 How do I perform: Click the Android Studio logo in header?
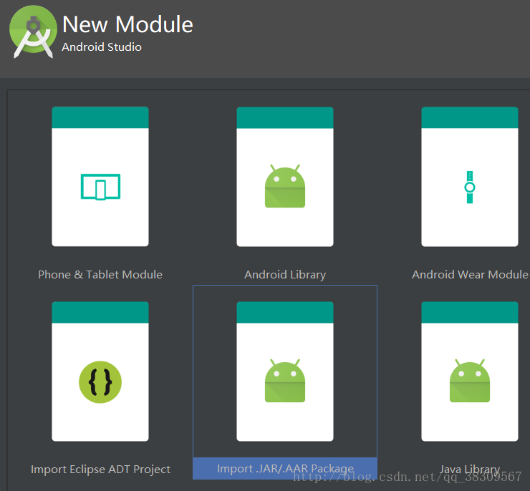[x=33, y=31]
